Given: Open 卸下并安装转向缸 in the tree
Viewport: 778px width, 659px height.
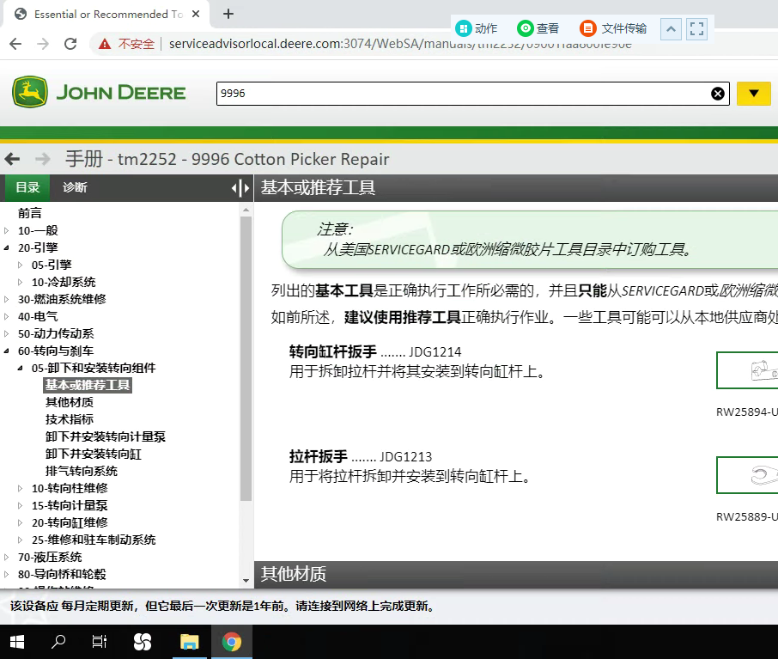Looking at the screenshot, I should click(94, 454).
